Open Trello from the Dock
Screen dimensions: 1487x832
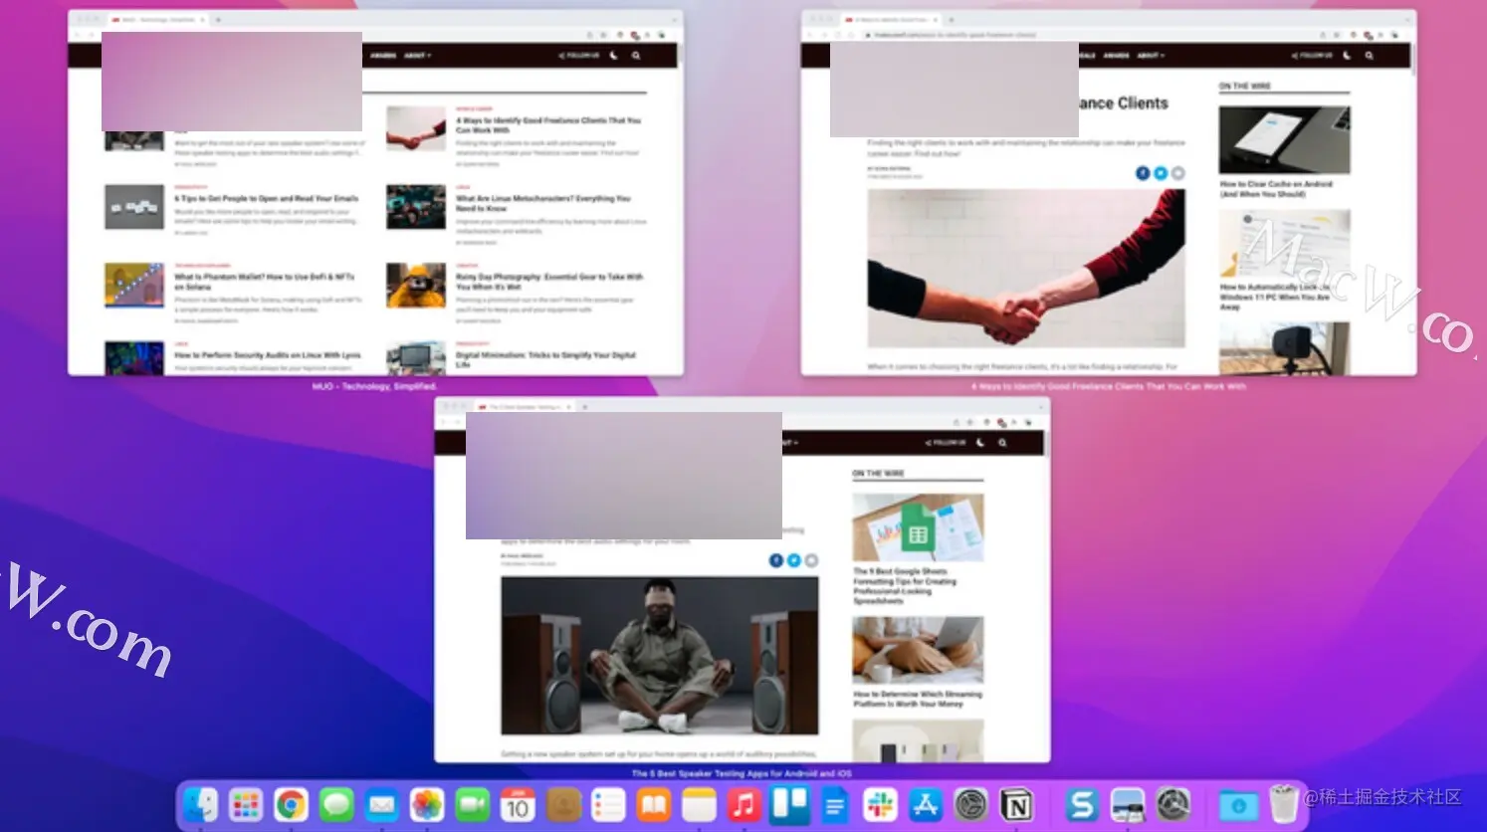tap(789, 804)
